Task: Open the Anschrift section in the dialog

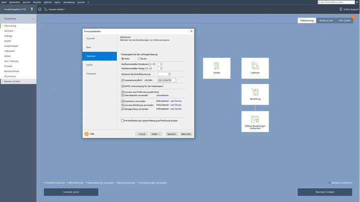Action: pos(99,38)
